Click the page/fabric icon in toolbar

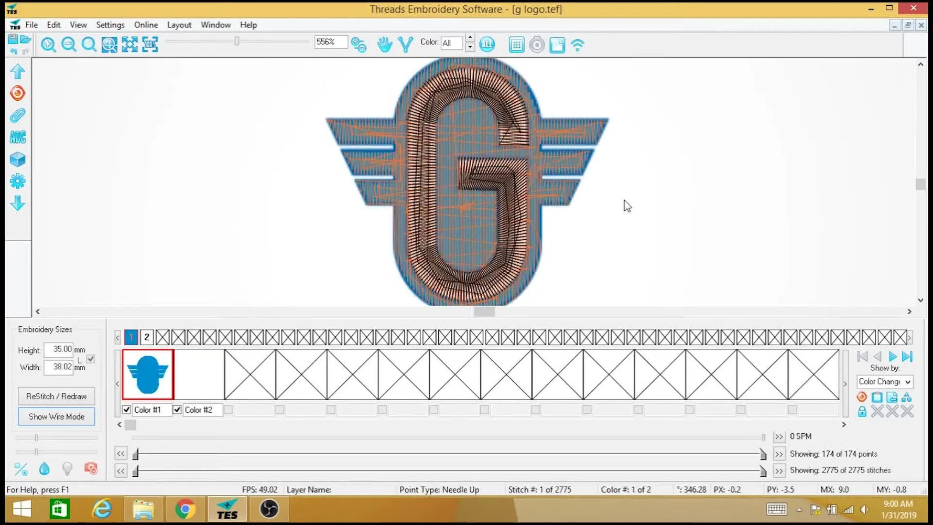[557, 45]
